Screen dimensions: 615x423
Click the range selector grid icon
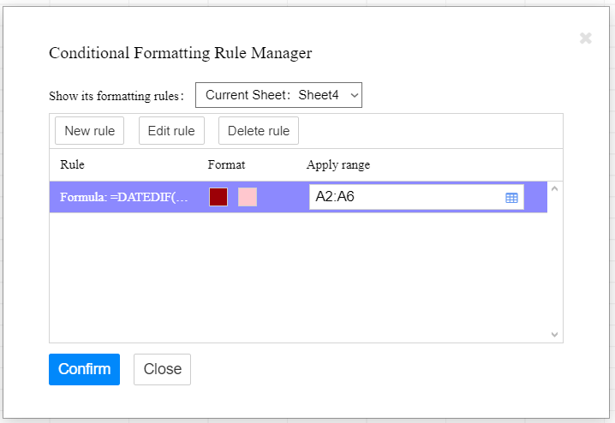(511, 198)
